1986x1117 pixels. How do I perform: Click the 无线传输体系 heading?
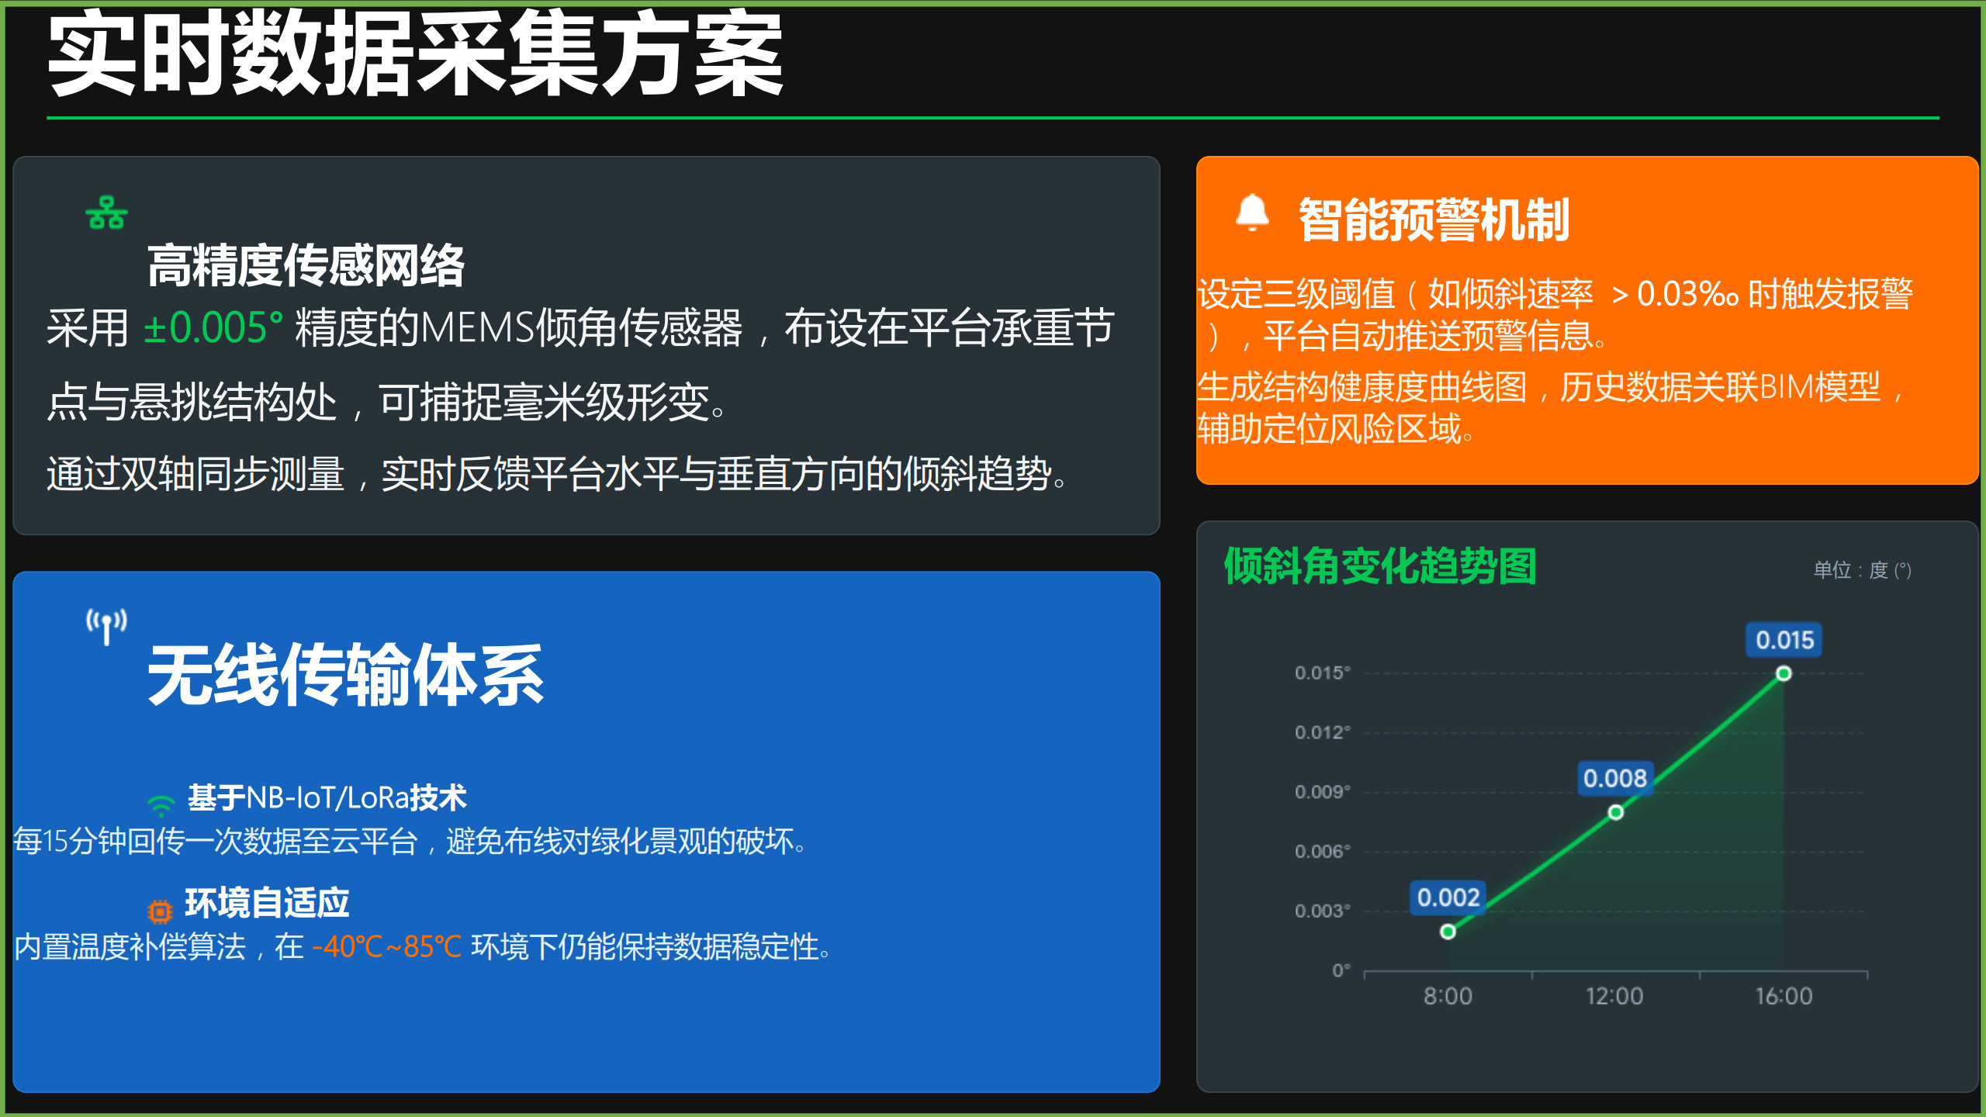tap(346, 675)
